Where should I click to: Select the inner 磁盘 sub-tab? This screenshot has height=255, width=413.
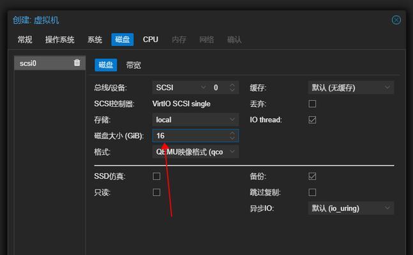(105, 65)
